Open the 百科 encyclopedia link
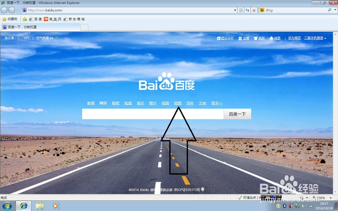 (x=190, y=103)
